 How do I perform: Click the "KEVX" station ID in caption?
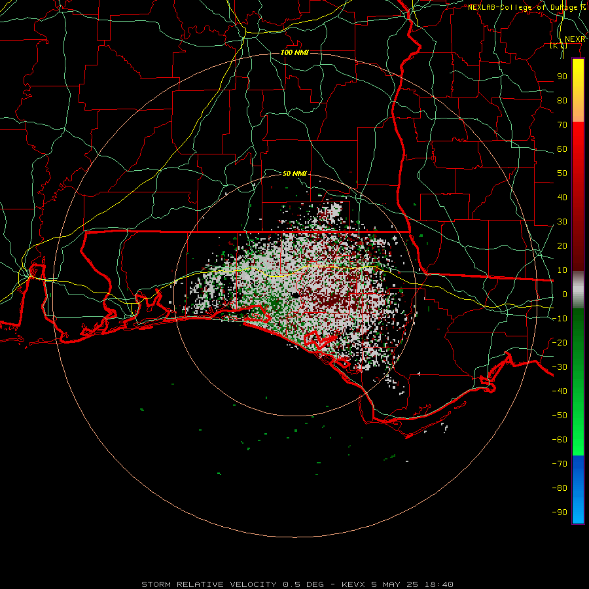[353, 584]
